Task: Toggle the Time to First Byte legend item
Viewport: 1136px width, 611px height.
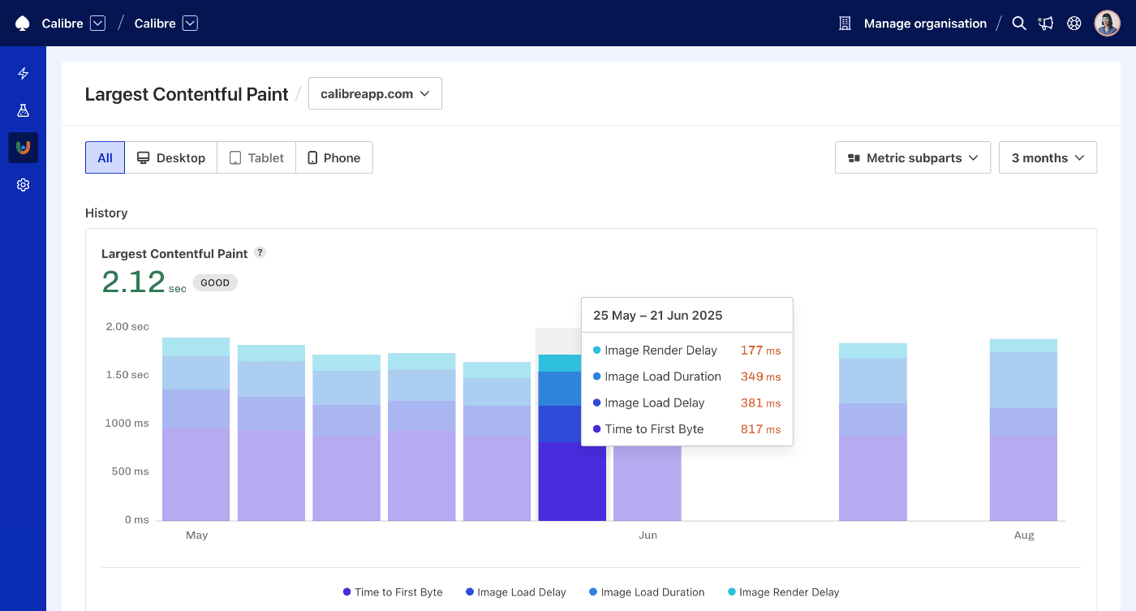Action: coord(393,592)
